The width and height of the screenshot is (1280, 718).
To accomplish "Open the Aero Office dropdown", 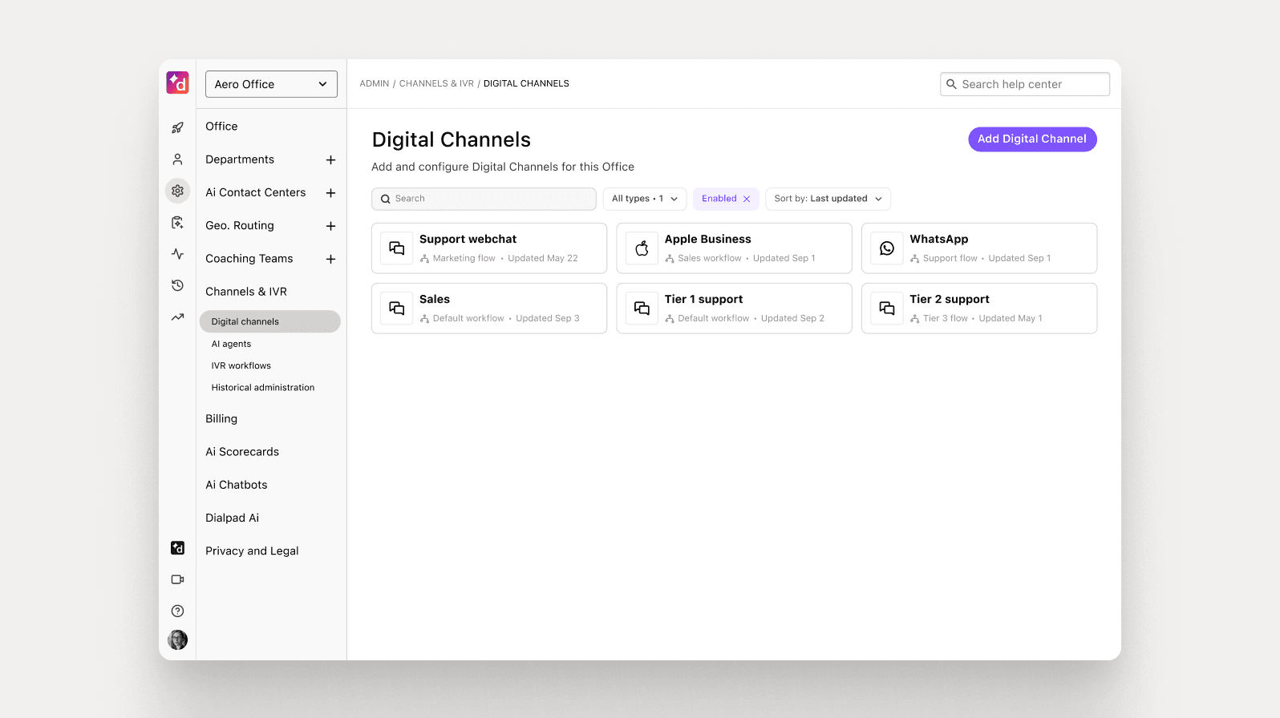I will (271, 84).
